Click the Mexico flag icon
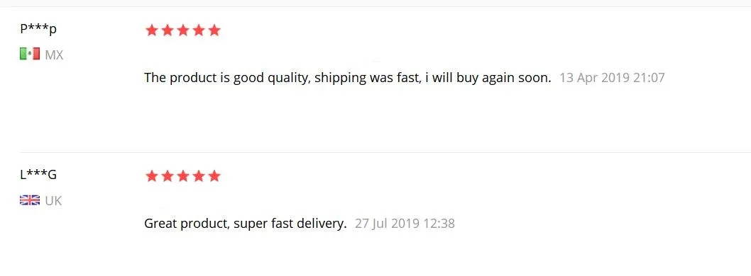Viewport: 751px width, 276px height. (x=30, y=54)
